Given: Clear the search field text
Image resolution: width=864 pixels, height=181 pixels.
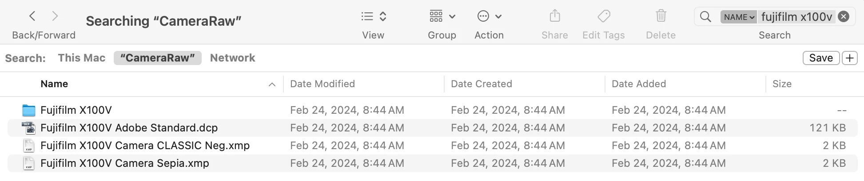Looking at the screenshot, I should point(843,17).
